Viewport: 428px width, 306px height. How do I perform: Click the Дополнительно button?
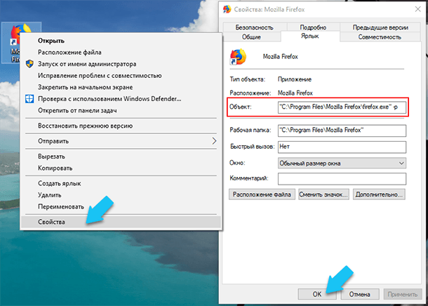click(x=379, y=194)
